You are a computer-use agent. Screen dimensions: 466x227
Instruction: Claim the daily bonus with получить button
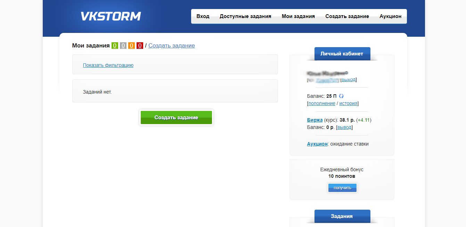(x=342, y=187)
